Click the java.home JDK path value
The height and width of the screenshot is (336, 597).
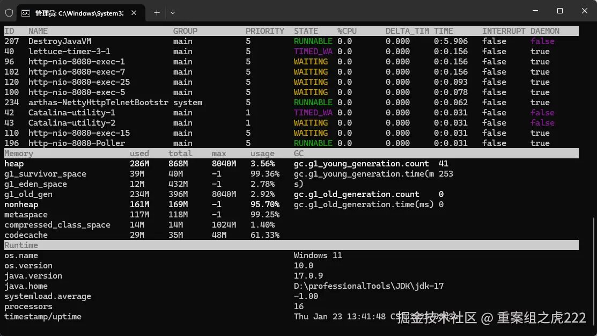[368, 286]
